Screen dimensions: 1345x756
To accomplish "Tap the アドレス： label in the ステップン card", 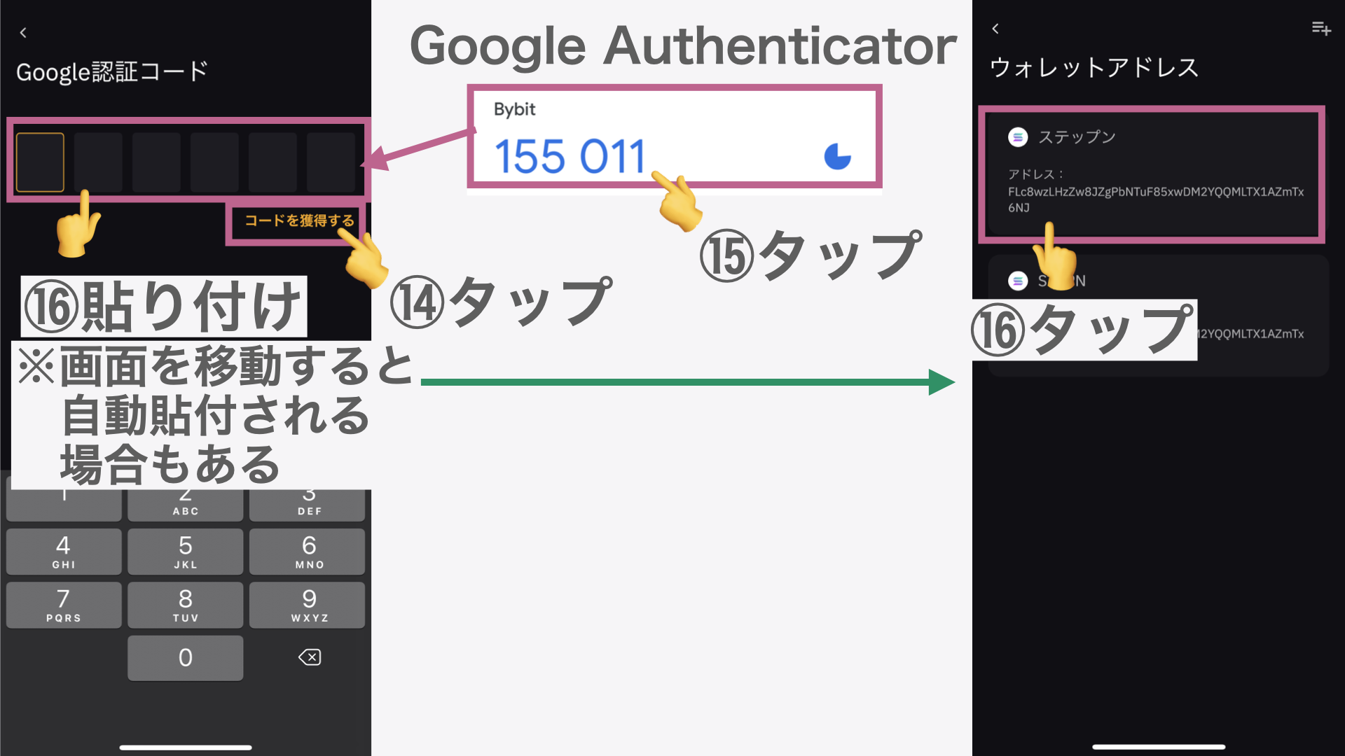I will [x=1036, y=174].
